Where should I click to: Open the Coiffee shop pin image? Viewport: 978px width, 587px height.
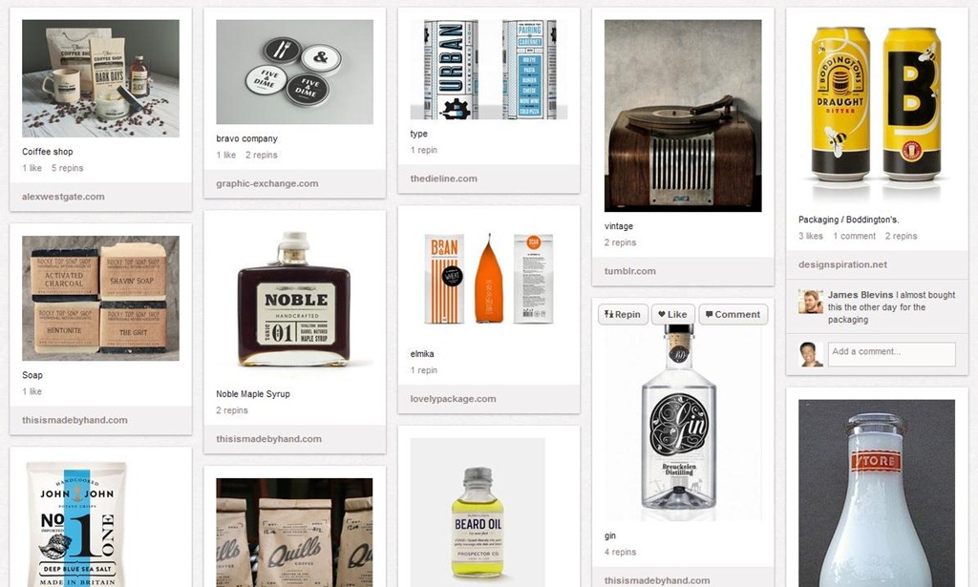pyautogui.click(x=100, y=78)
